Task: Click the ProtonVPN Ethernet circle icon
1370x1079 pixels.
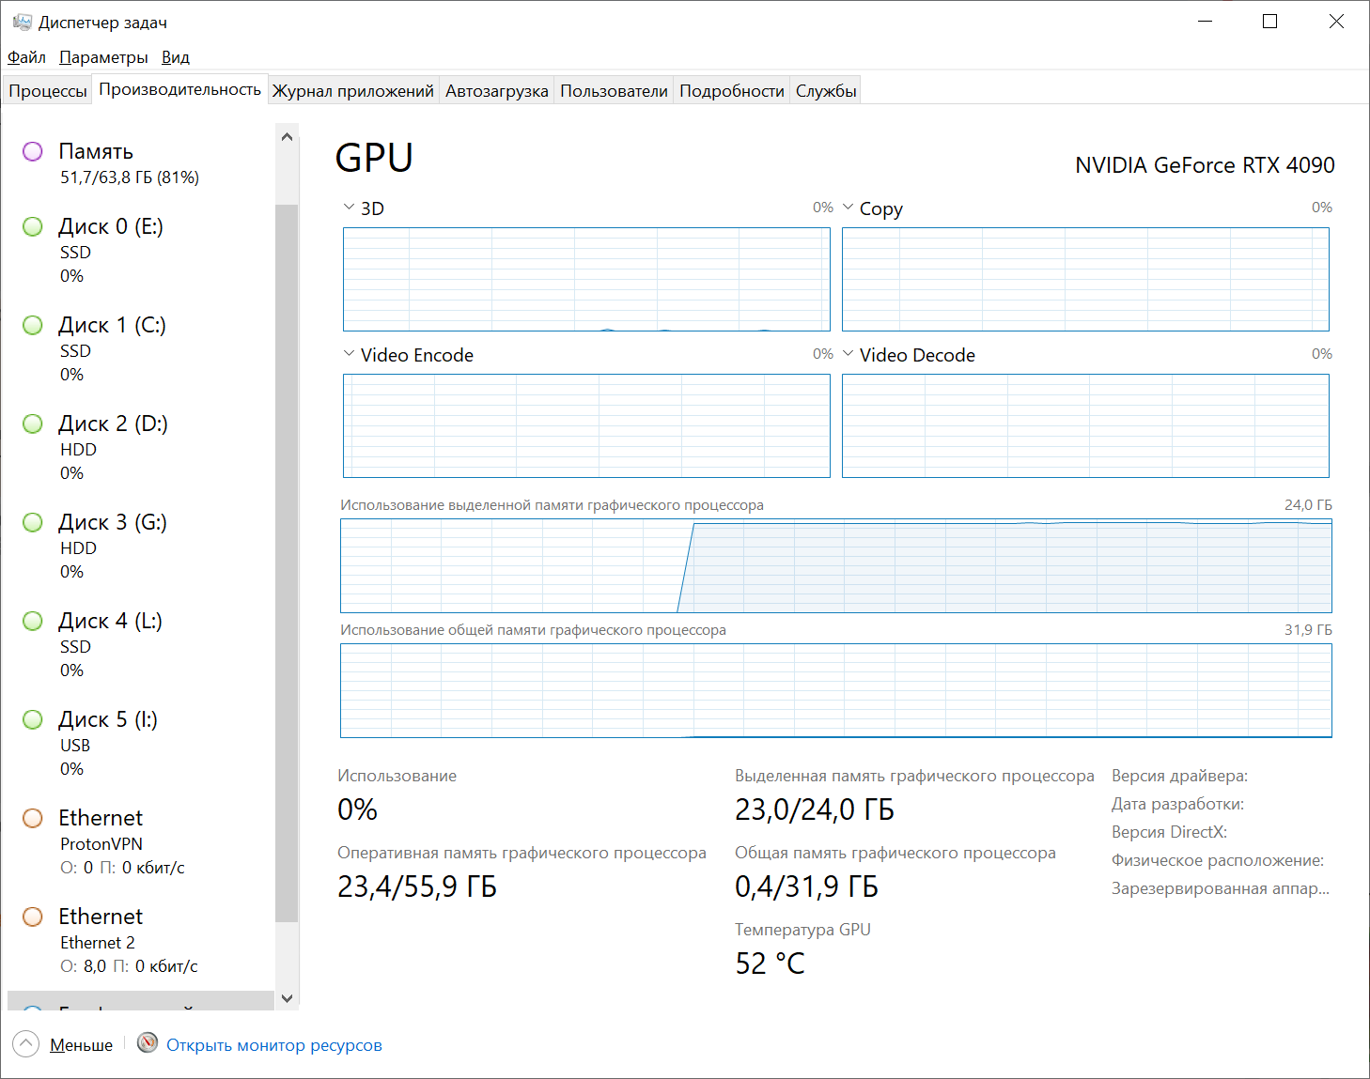Action: 33,818
